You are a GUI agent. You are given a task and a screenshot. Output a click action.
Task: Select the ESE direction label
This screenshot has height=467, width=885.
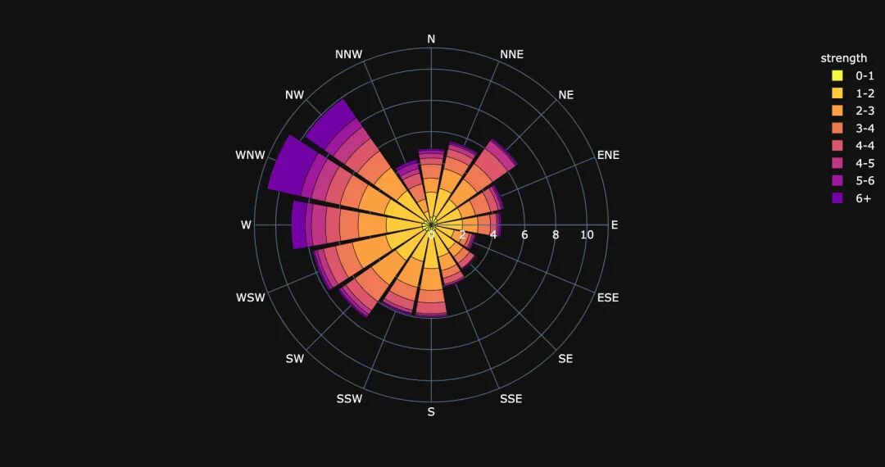(608, 297)
